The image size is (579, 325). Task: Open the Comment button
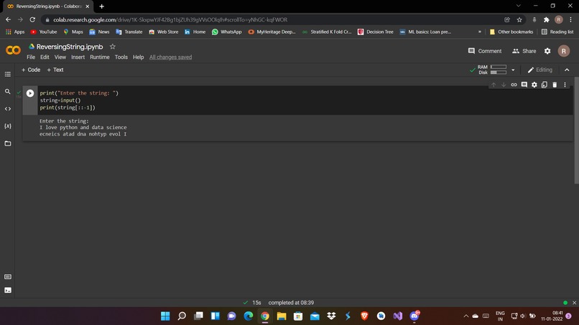(484, 51)
